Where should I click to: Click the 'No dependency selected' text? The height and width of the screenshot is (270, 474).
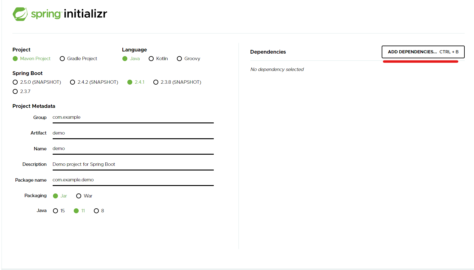click(x=277, y=69)
